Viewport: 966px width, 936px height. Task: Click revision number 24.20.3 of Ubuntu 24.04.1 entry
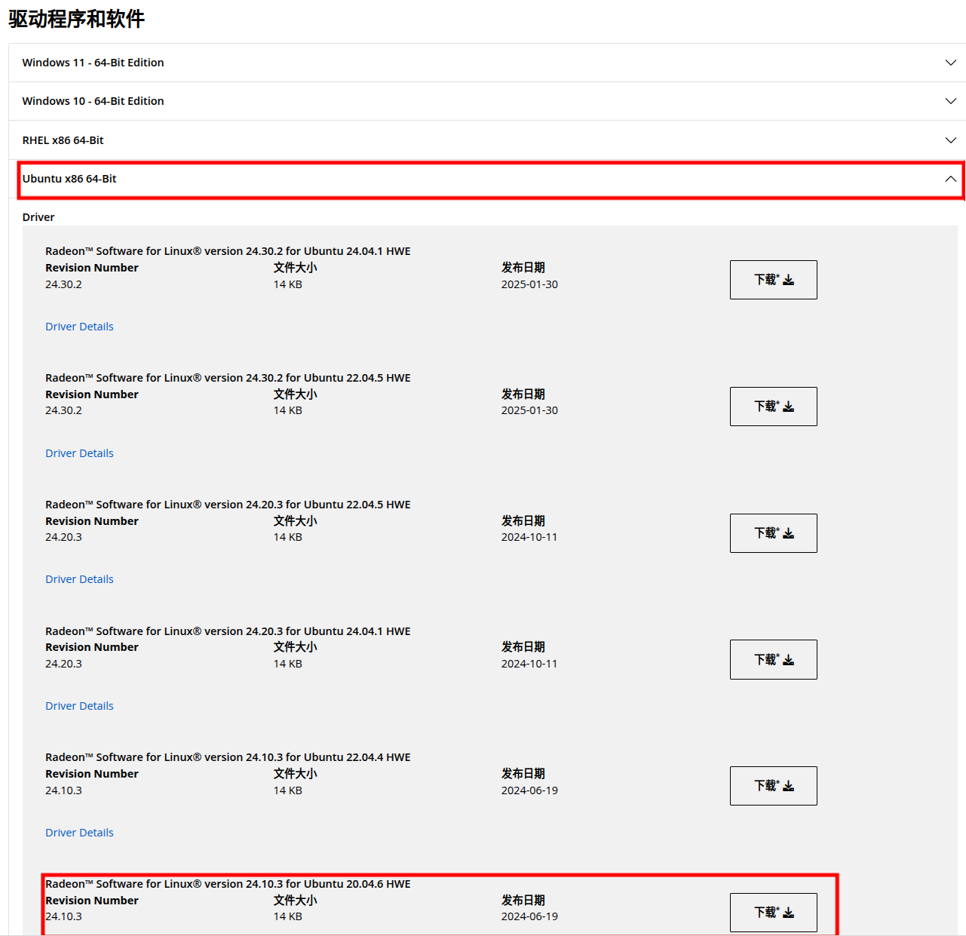[63, 664]
